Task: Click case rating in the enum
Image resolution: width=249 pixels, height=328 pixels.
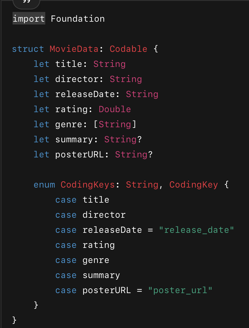Action: pos(98,245)
